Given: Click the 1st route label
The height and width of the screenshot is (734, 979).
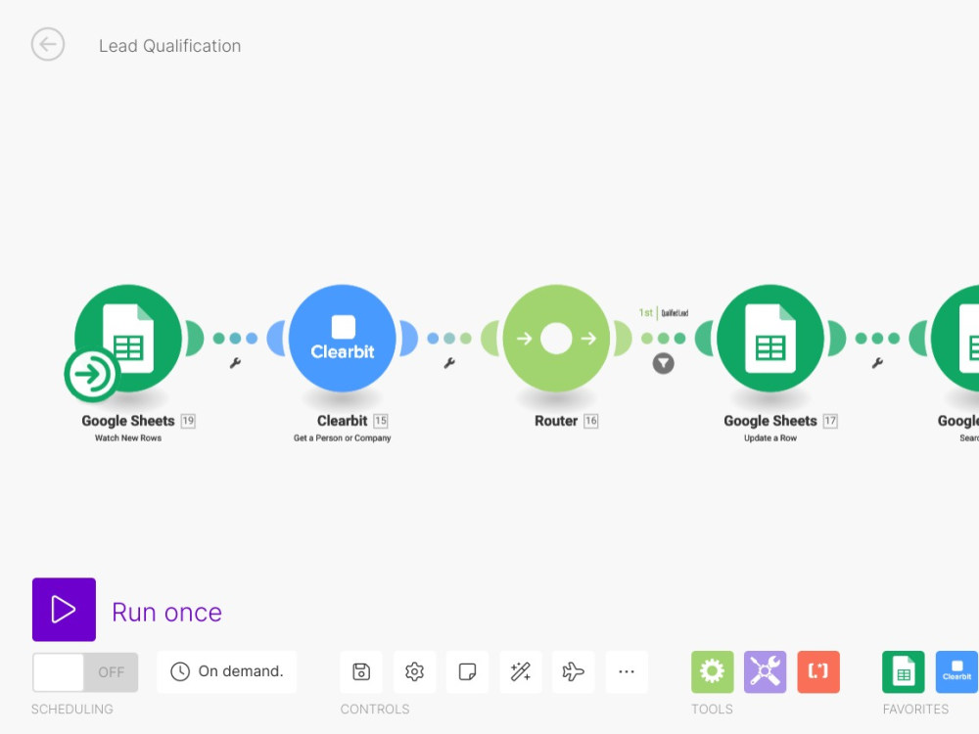Looking at the screenshot, I should (645, 312).
